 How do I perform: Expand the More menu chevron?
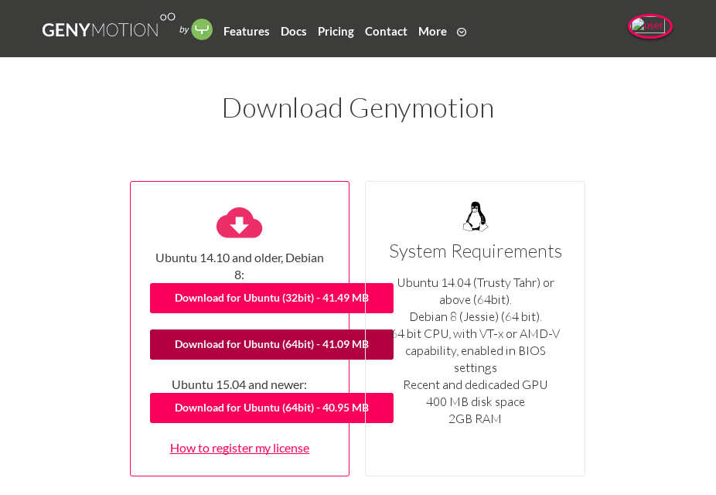(462, 32)
